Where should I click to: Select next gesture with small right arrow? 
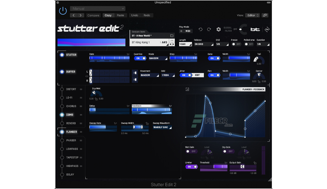[173, 44]
